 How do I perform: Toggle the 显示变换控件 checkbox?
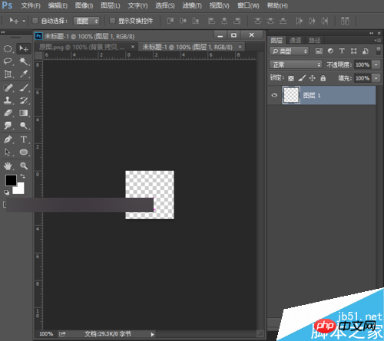(x=112, y=21)
